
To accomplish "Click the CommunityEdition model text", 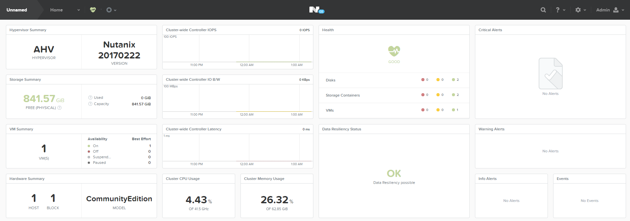I will 119,199.
